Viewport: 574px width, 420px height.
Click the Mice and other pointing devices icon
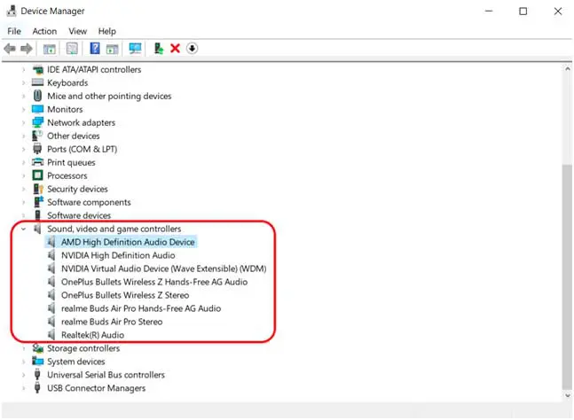37,96
